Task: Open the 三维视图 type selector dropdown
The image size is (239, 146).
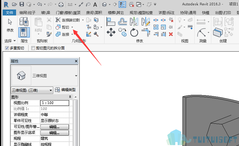Action: (x=76, y=76)
